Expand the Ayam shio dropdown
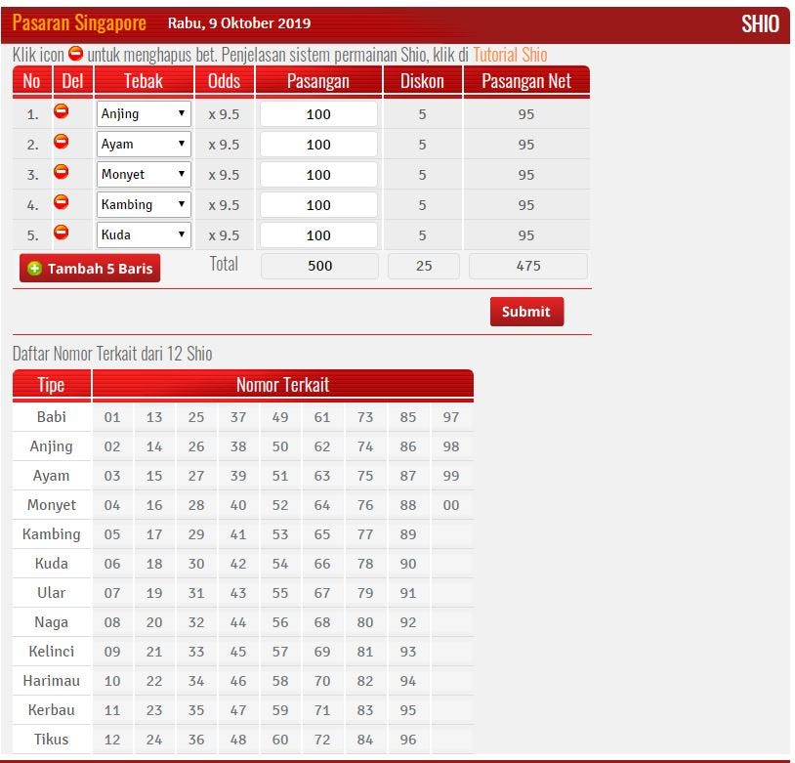 [x=144, y=144]
